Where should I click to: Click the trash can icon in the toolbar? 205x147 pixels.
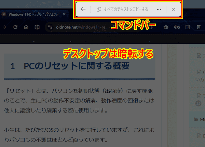tap(199, 27)
